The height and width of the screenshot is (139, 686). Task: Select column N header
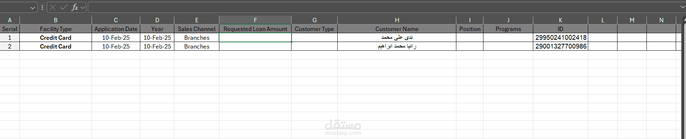[661, 20]
